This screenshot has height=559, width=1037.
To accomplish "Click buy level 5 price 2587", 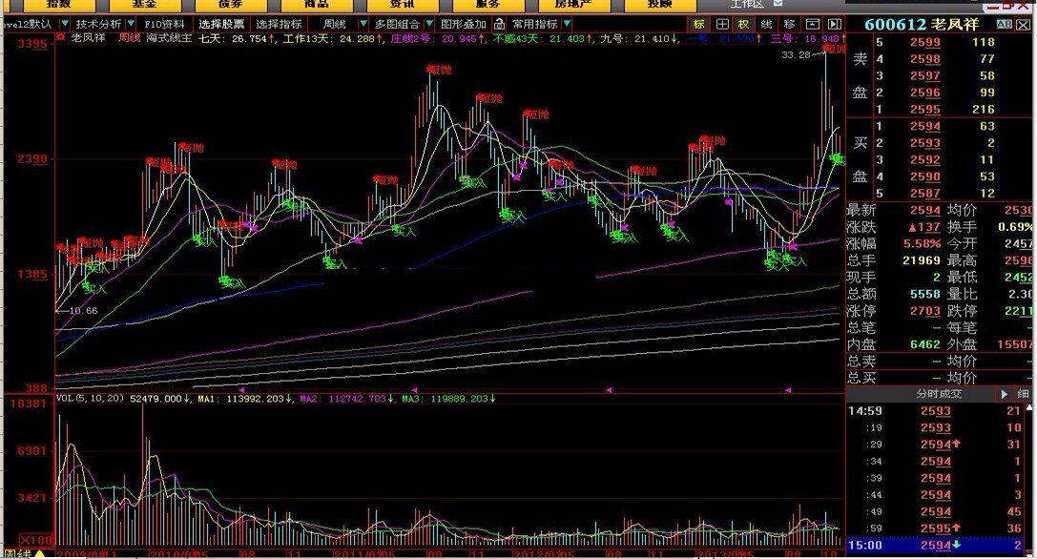I will point(924,193).
